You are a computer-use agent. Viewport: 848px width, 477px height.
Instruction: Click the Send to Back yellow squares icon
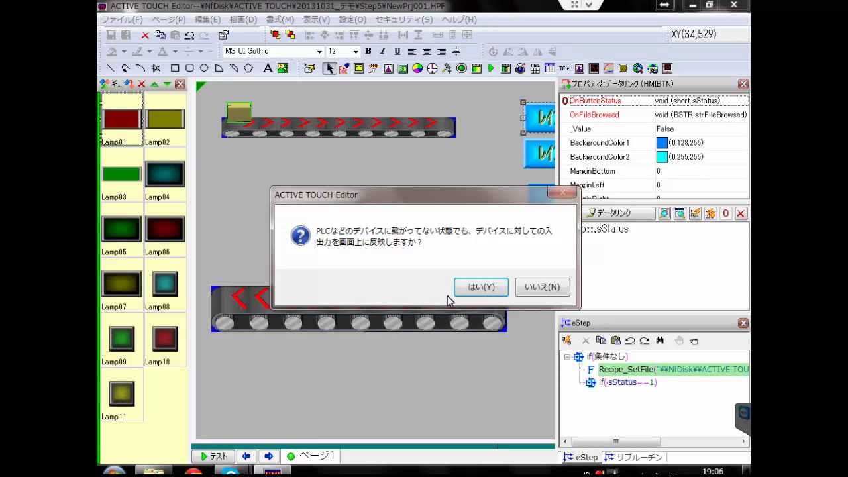pyautogui.click(x=290, y=35)
